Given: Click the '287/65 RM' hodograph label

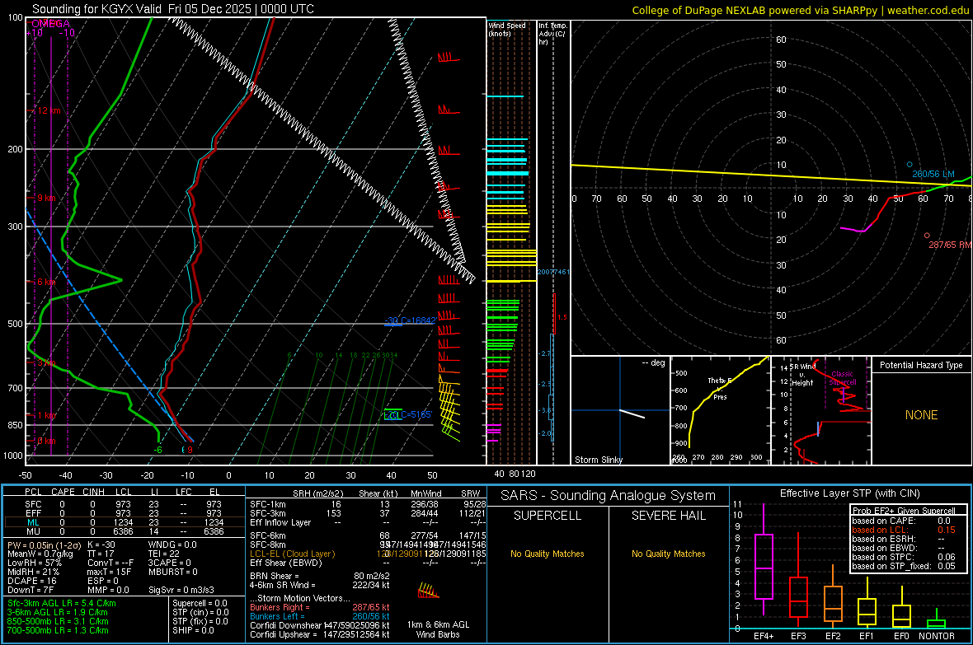Looking at the screenshot, I should (950, 245).
